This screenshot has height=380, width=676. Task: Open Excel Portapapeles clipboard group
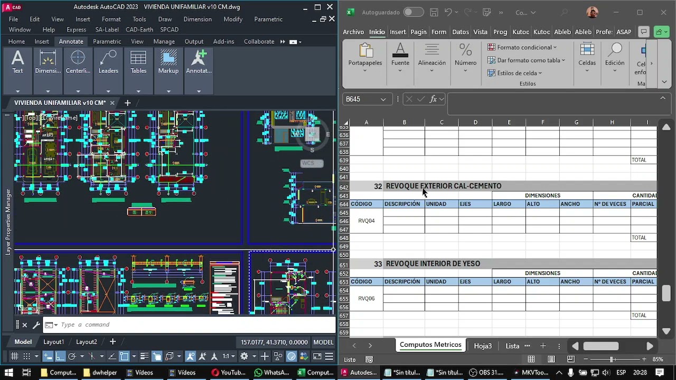tap(365, 57)
